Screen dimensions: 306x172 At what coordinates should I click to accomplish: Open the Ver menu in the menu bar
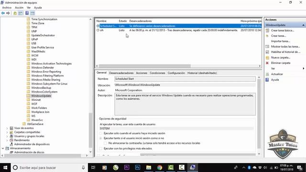[x=29, y=8]
